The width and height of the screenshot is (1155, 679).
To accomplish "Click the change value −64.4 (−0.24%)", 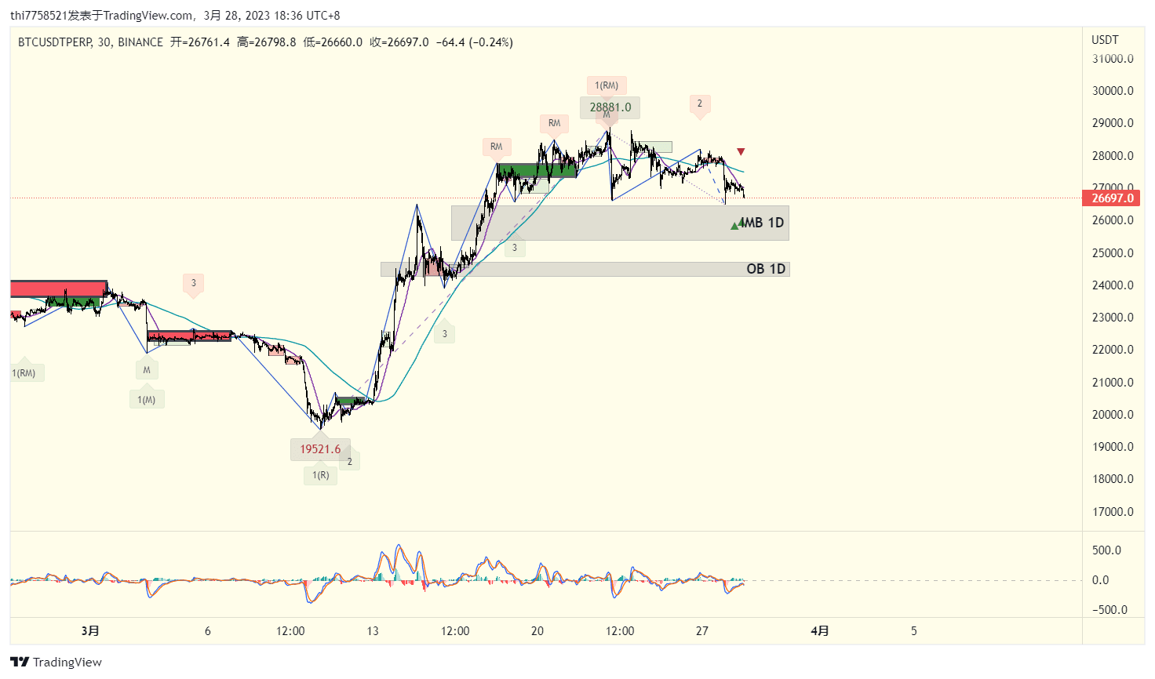I will coord(475,42).
